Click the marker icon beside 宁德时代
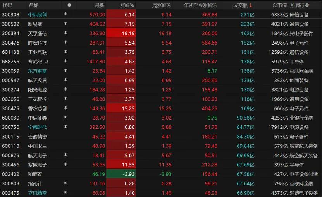This screenshot has height=197, width=322. coord(65,127)
